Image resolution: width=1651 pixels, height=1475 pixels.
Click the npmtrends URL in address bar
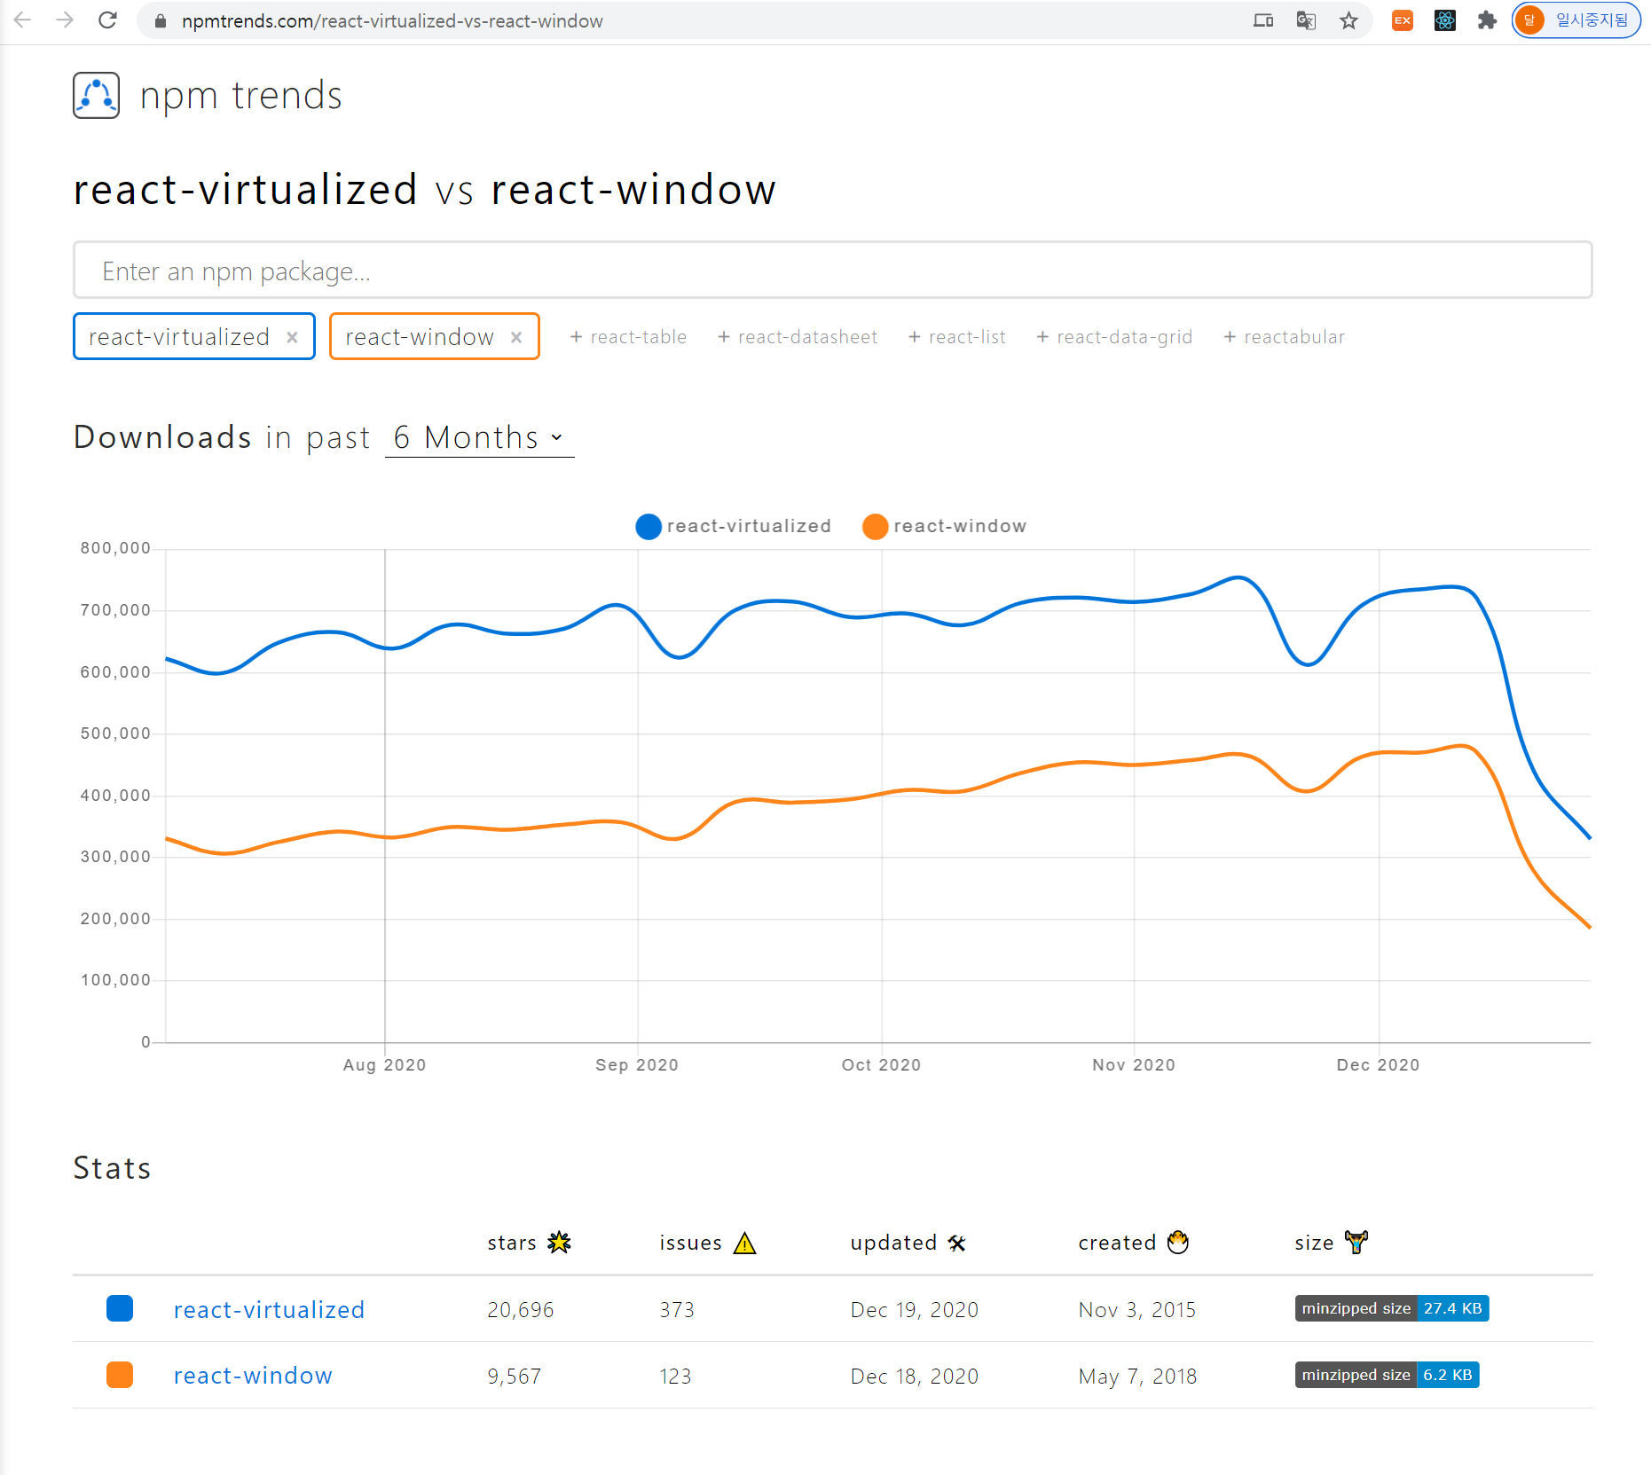click(x=392, y=21)
